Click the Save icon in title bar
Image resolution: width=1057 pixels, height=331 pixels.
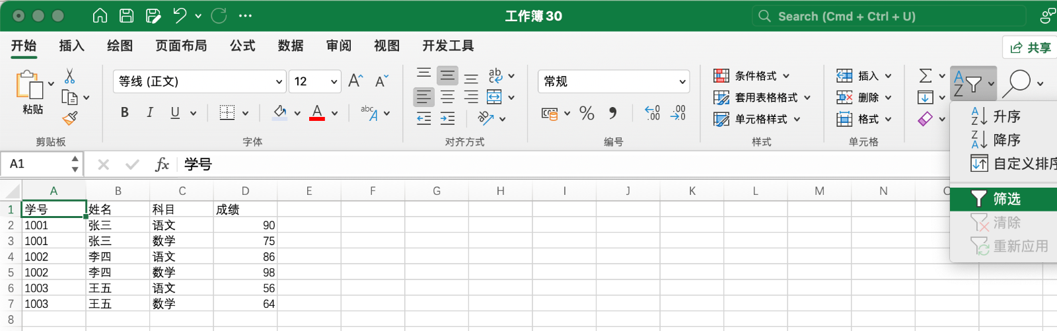pos(126,16)
